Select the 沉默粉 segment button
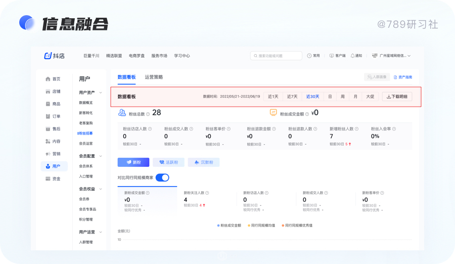 click(x=204, y=162)
